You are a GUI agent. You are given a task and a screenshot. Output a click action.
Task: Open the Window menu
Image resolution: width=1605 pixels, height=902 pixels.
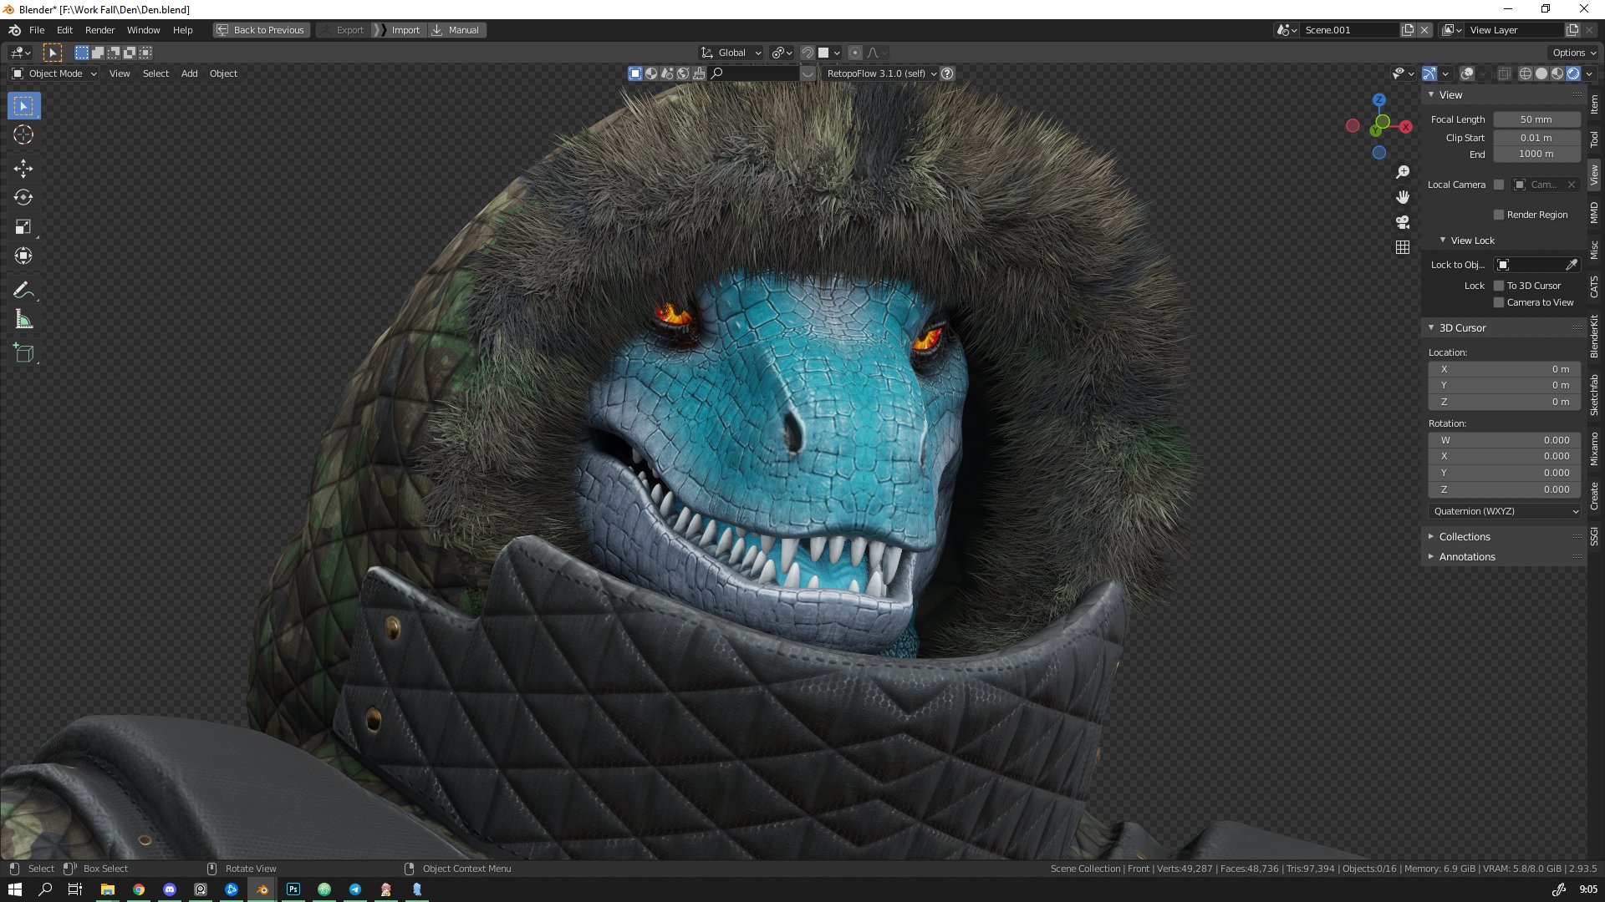click(143, 30)
